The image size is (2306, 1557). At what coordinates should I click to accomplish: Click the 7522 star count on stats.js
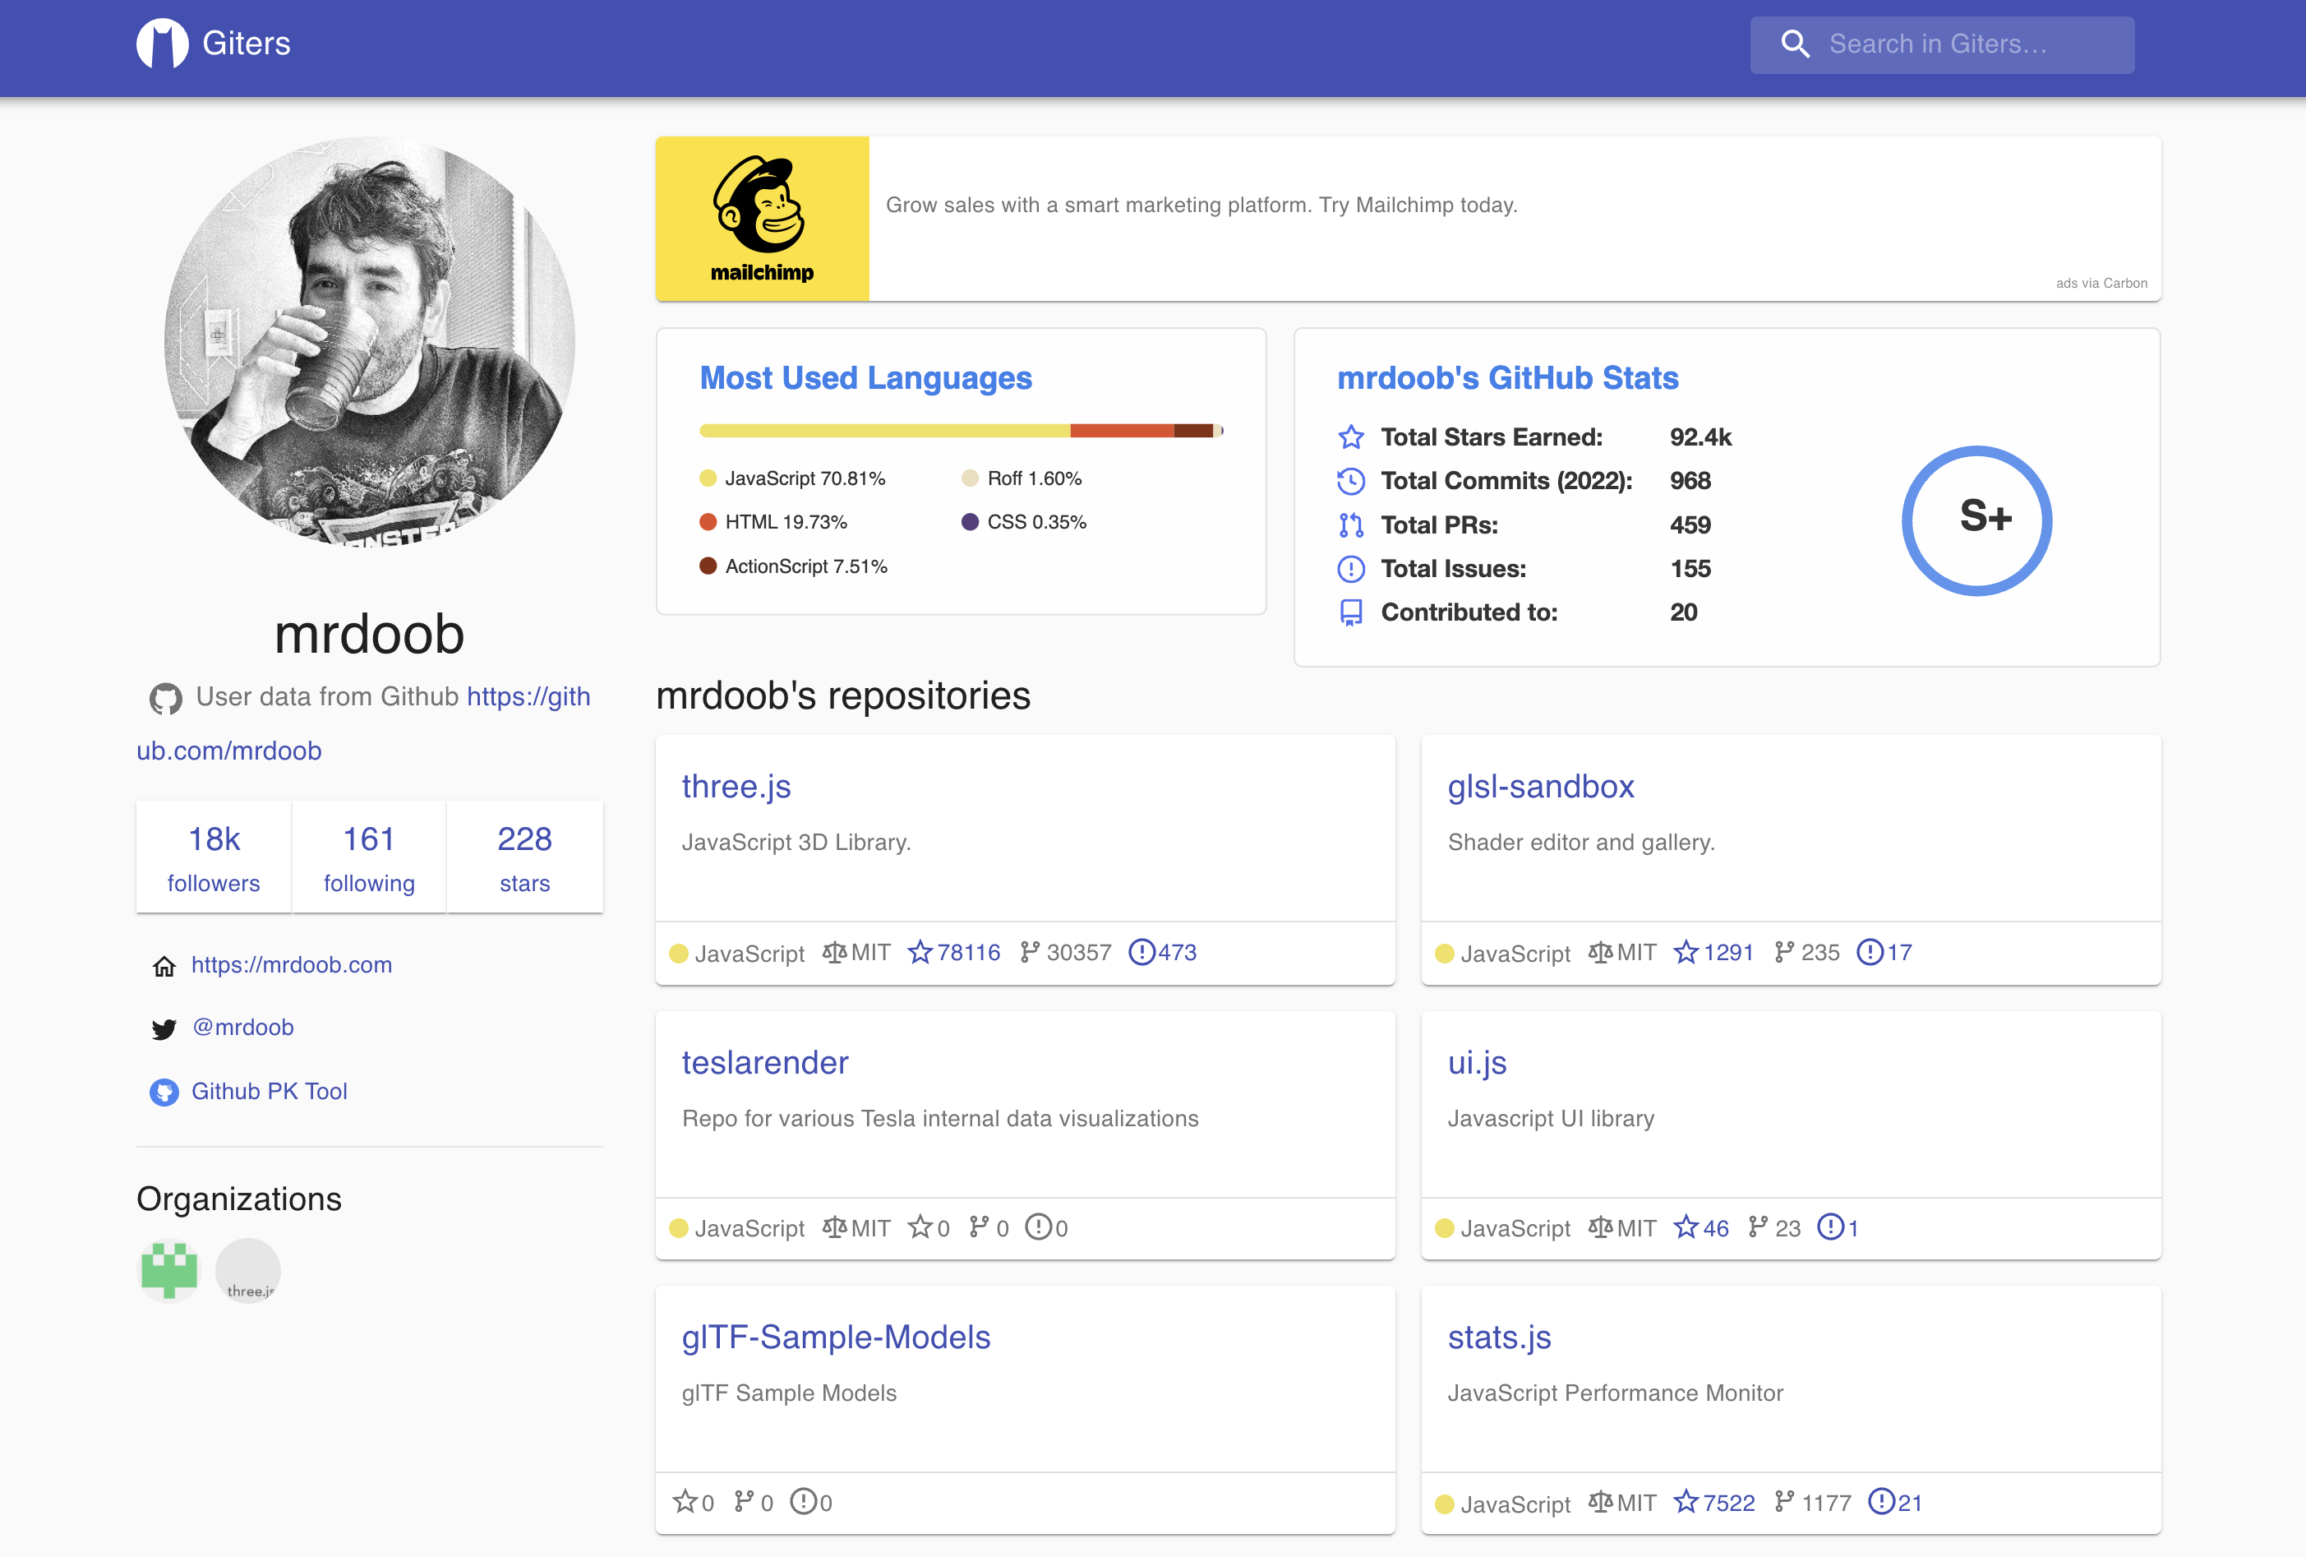pos(1728,1503)
